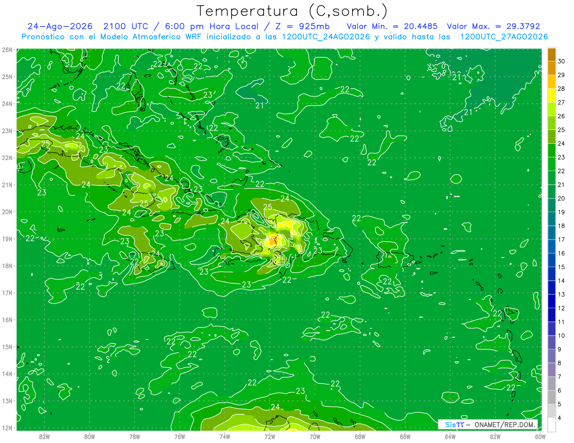This screenshot has height=443, width=574.
Task: Click the "SisPI – ONAMET/REP.DOM." label box
Action: [x=488, y=424]
